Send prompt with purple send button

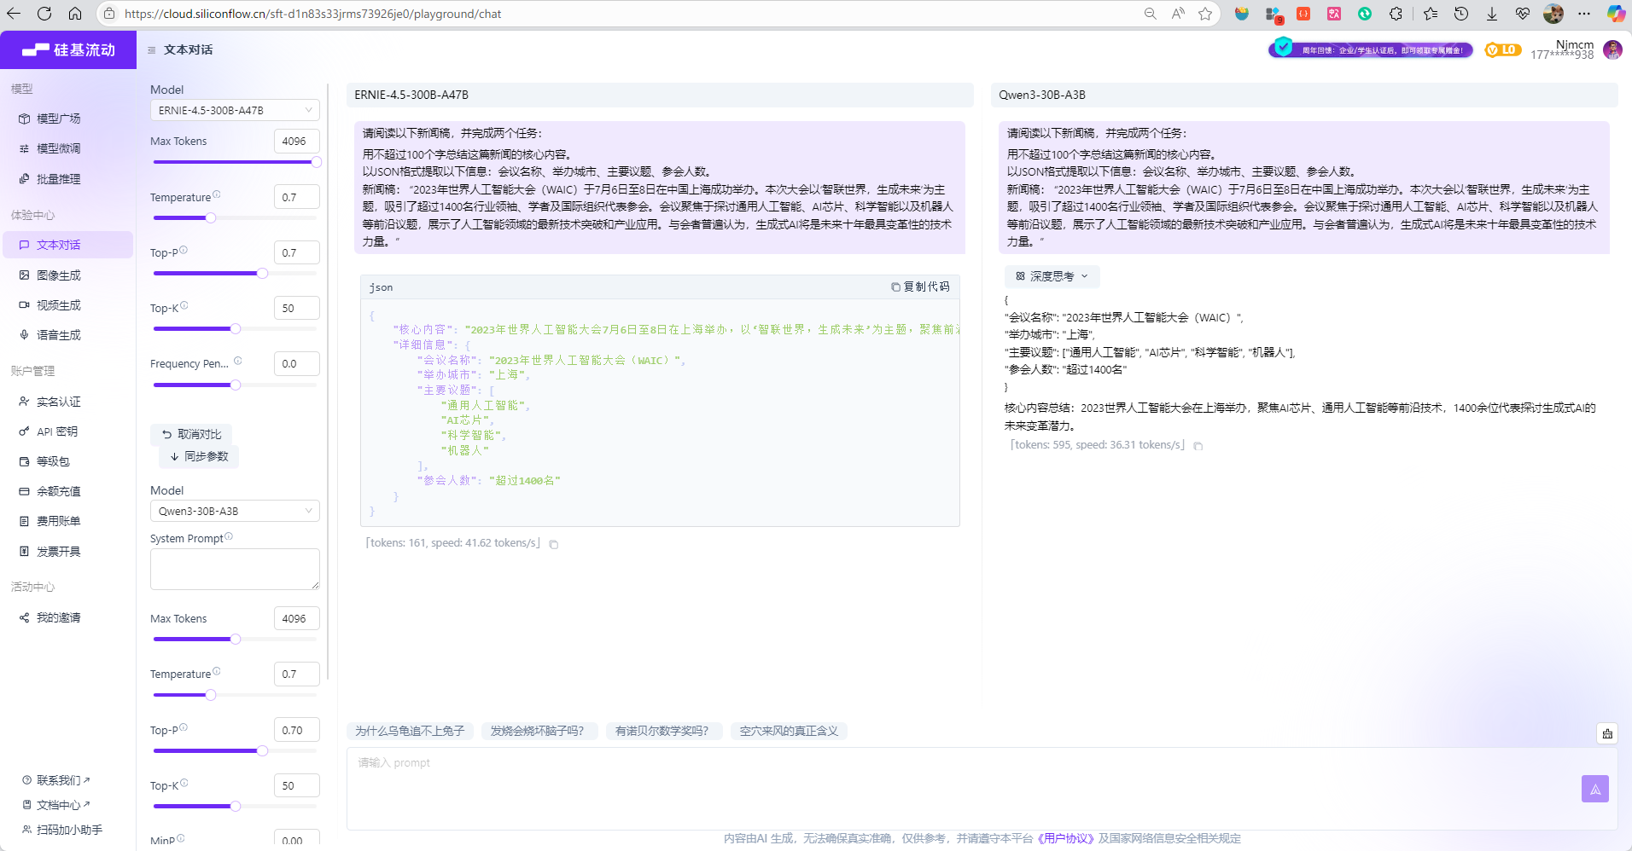coord(1595,789)
